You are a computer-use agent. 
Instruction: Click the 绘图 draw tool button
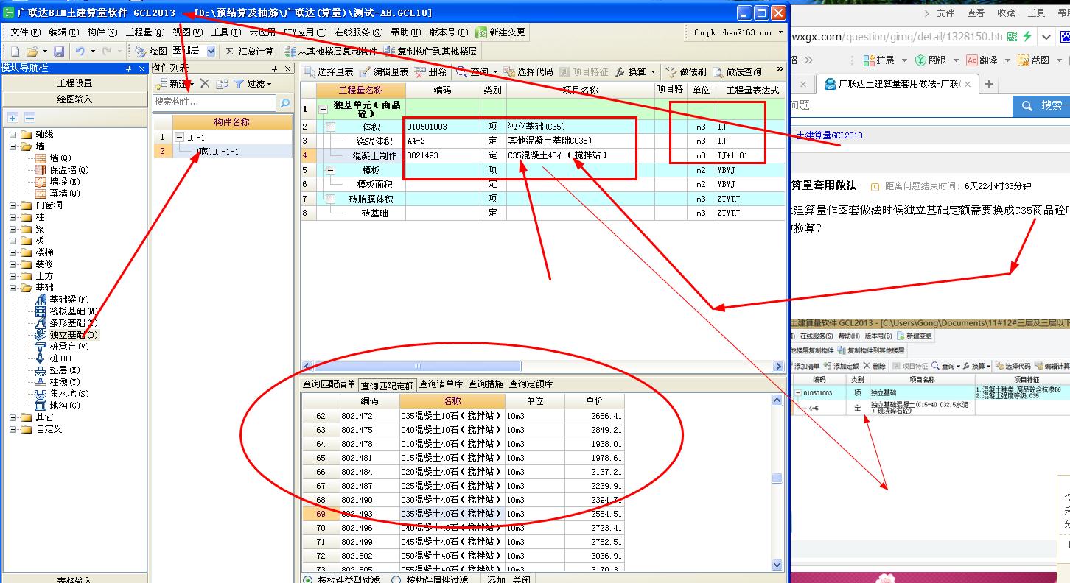pos(152,52)
